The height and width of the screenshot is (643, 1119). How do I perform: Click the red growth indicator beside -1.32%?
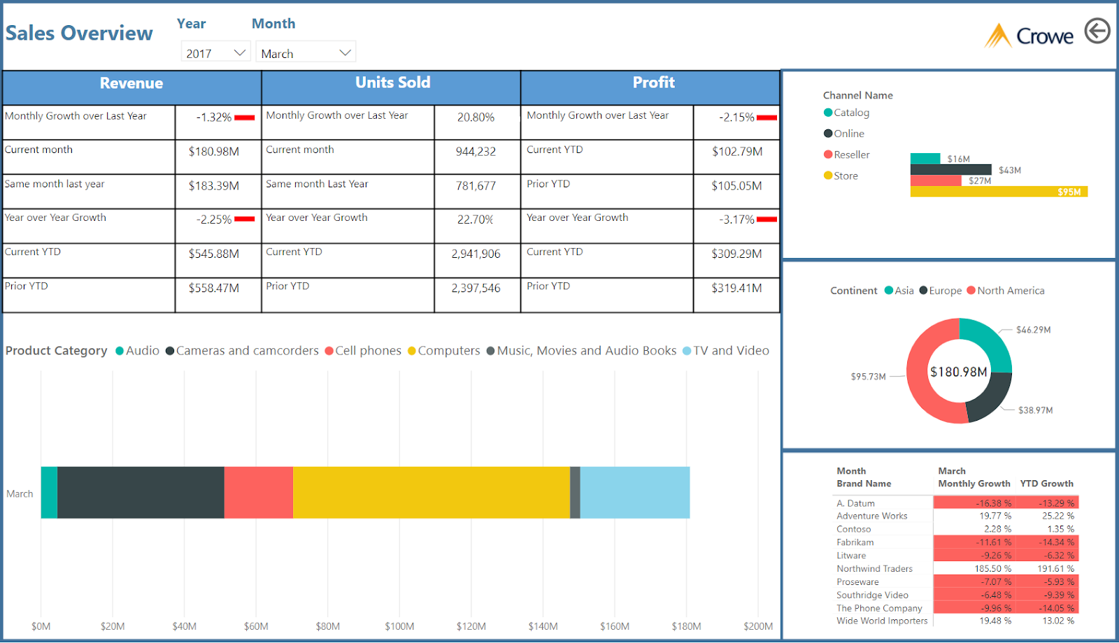[x=244, y=118]
